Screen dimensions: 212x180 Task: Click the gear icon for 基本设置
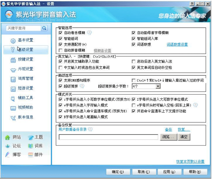pyautogui.click(x=13, y=41)
